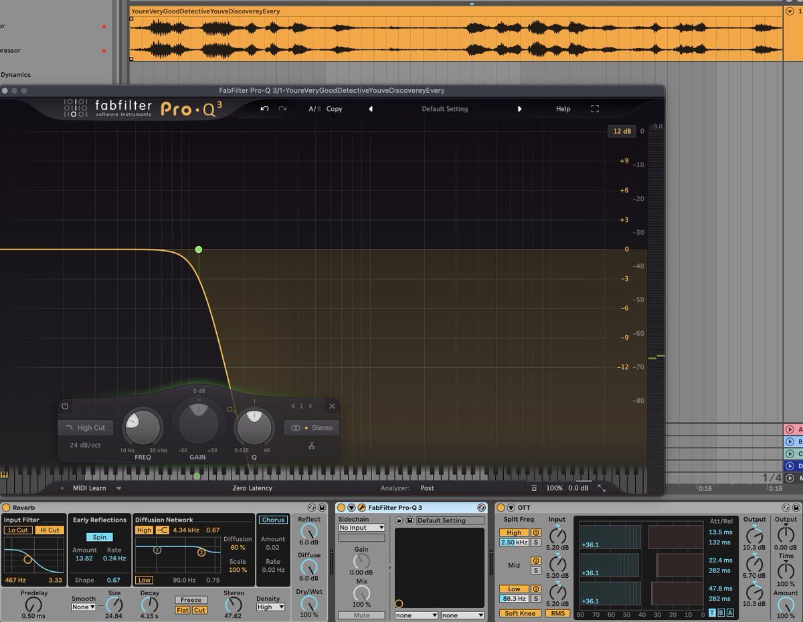
Task: Click the output options icon left of 100%
Action: pyautogui.click(x=534, y=488)
